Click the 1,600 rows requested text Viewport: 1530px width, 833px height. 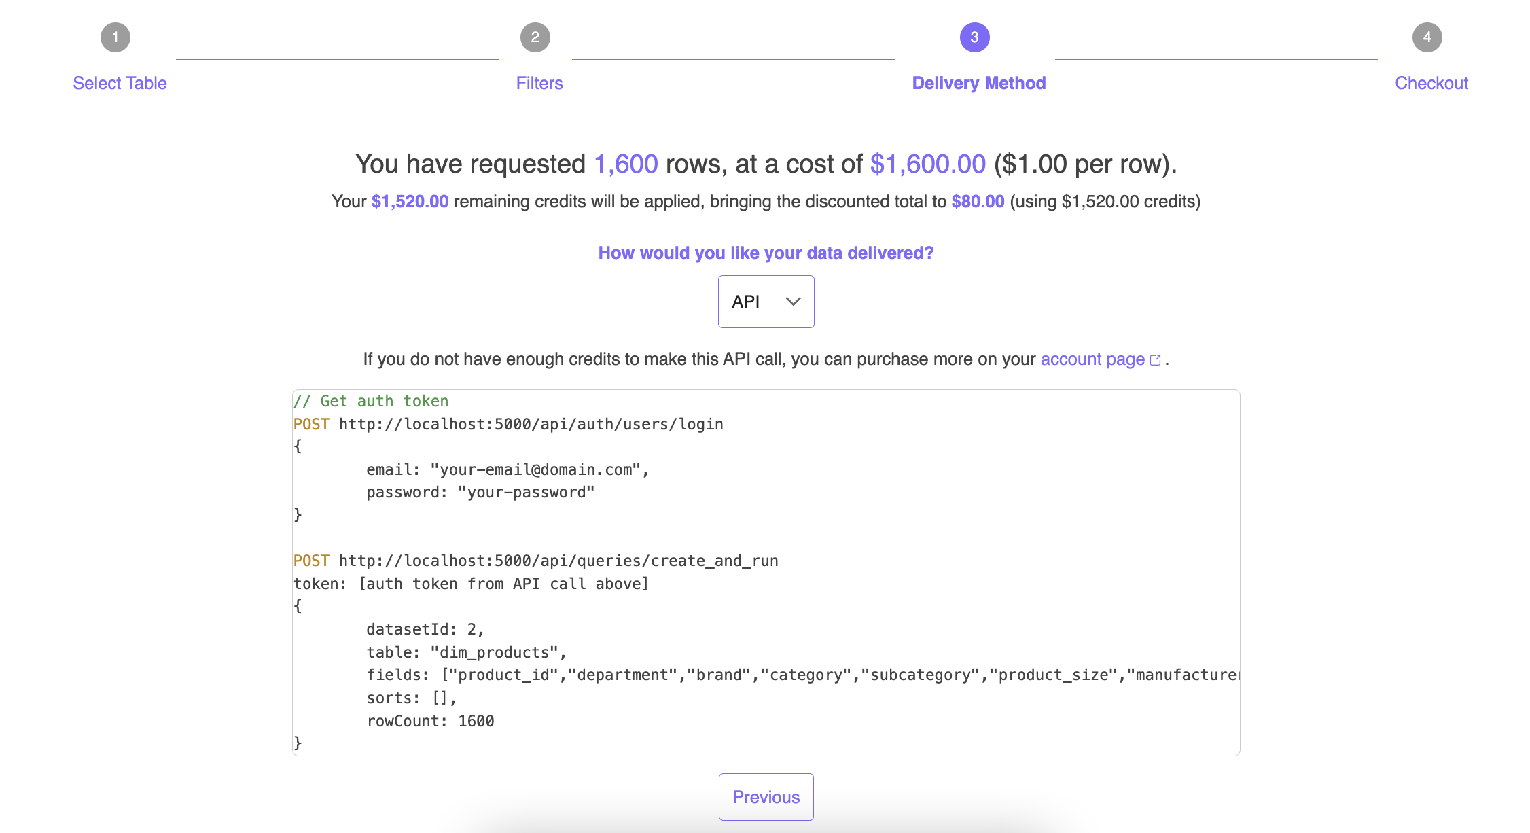[x=625, y=164]
